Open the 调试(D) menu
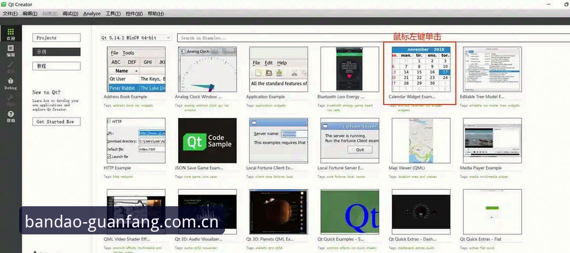This screenshot has width=570, height=253. pos(70,13)
